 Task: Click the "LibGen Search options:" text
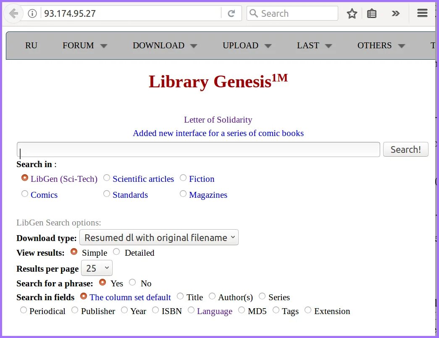click(59, 223)
